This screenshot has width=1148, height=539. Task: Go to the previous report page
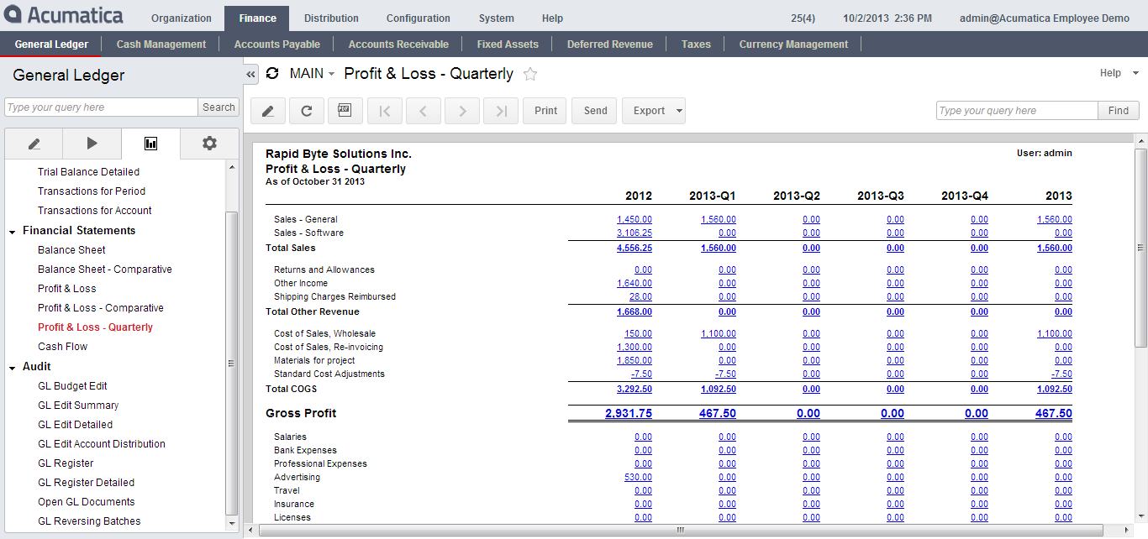point(424,111)
